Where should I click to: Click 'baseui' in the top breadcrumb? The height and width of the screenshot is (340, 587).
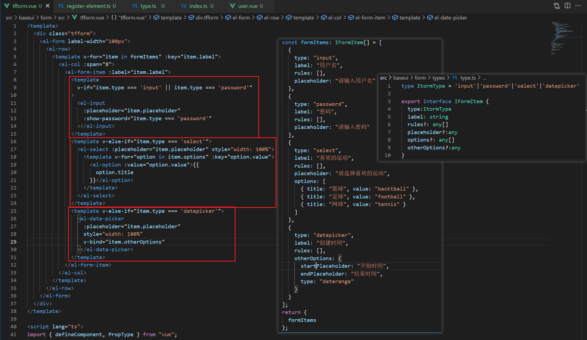(x=27, y=18)
